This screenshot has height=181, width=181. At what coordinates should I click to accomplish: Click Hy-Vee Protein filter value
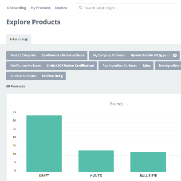[151, 55]
